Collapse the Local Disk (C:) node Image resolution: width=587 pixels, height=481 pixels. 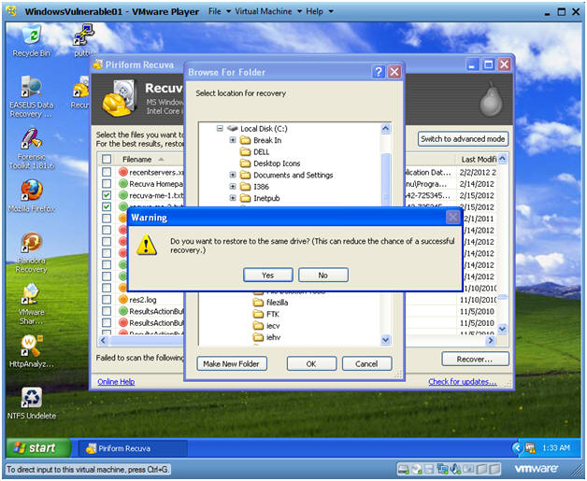[x=220, y=129]
